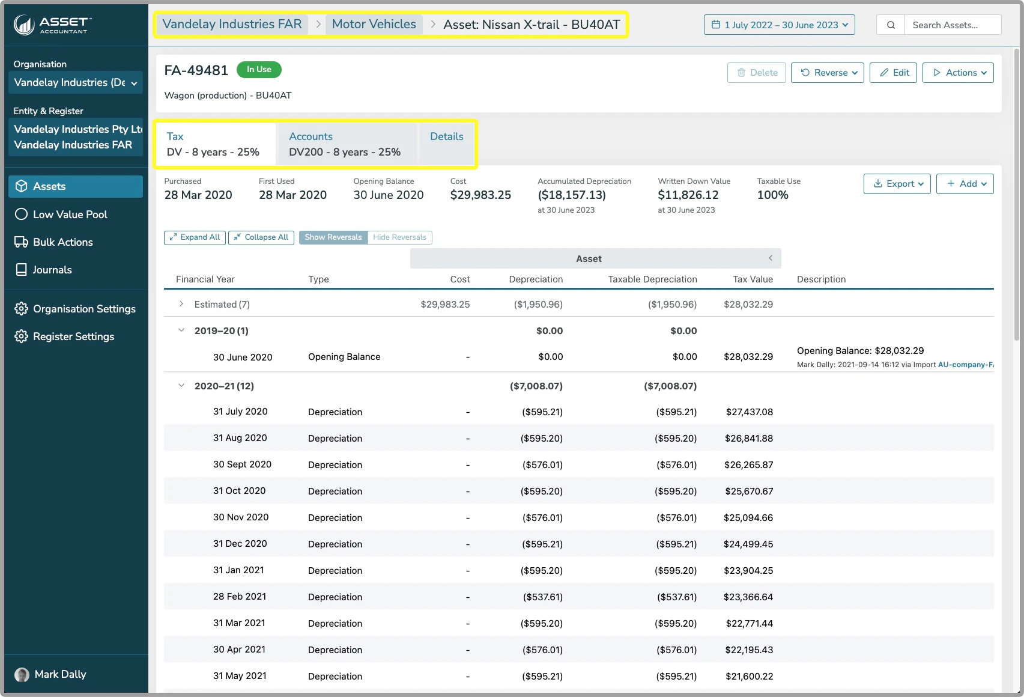Open the Assets section icon

21,186
